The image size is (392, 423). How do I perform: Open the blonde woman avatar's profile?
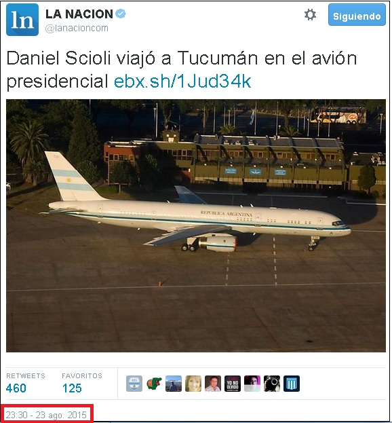click(x=193, y=384)
